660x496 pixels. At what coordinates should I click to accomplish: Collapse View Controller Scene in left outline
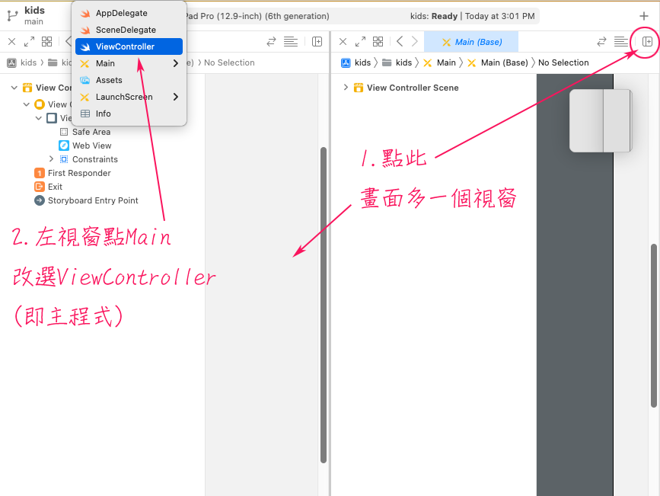14,88
